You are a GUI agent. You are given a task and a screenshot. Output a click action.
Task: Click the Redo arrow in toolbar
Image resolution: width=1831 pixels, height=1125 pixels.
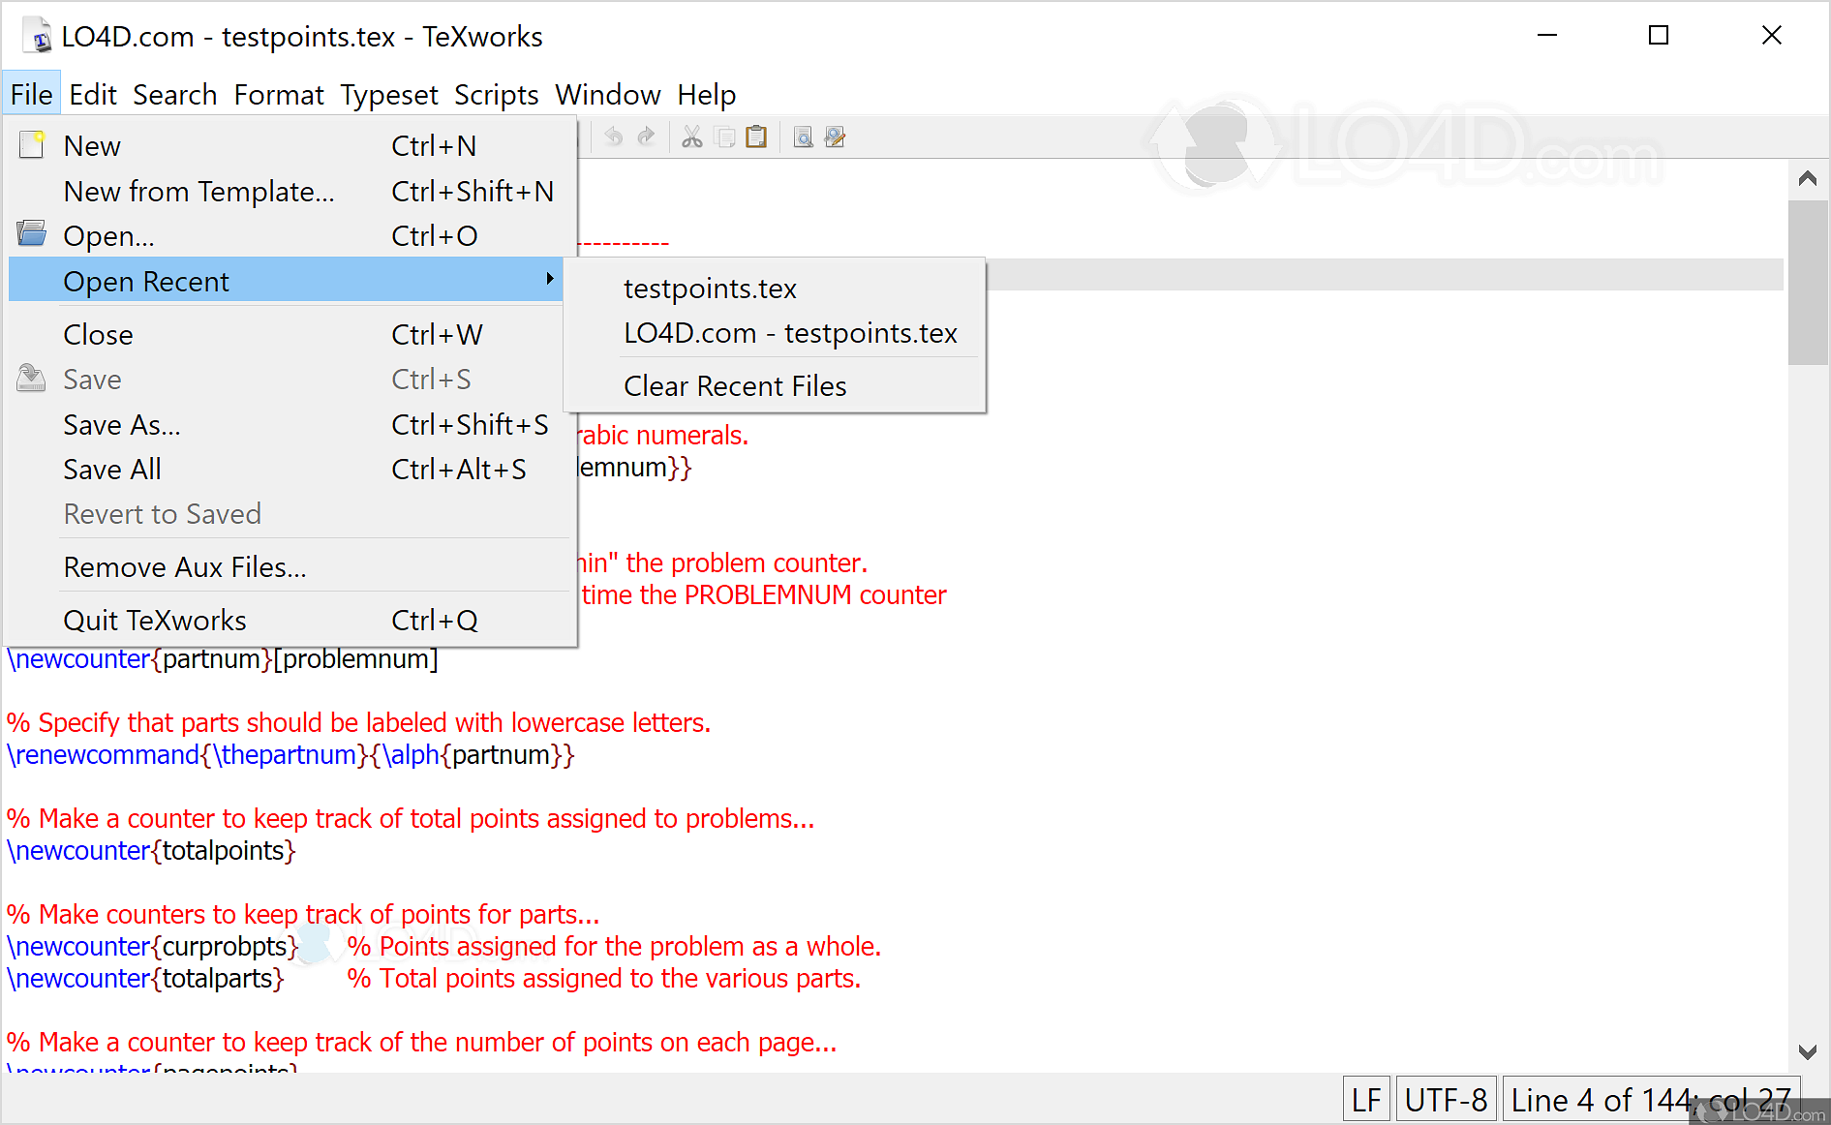pyautogui.click(x=646, y=137)
